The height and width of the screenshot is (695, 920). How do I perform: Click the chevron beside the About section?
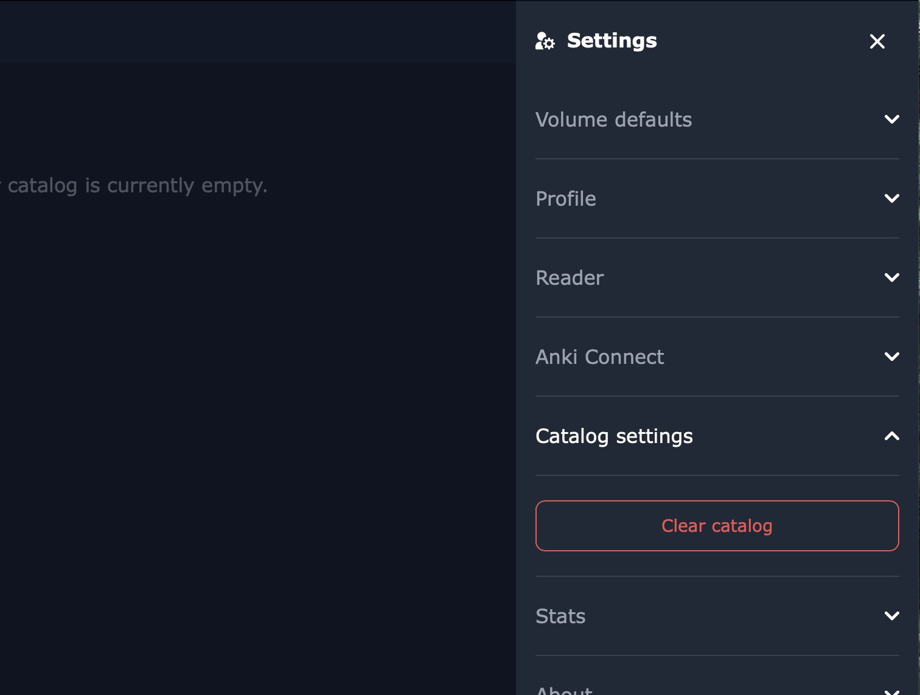coord(891,691)
